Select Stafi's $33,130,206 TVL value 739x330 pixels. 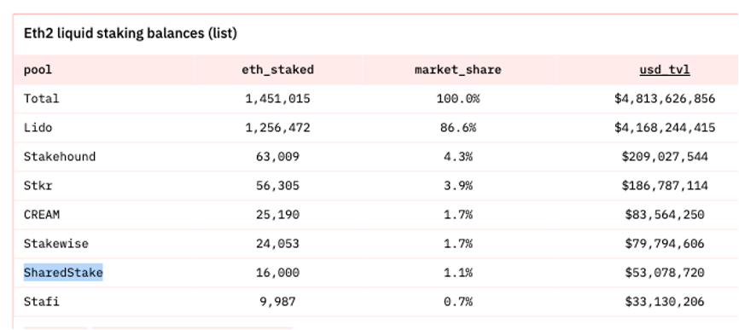665,301
